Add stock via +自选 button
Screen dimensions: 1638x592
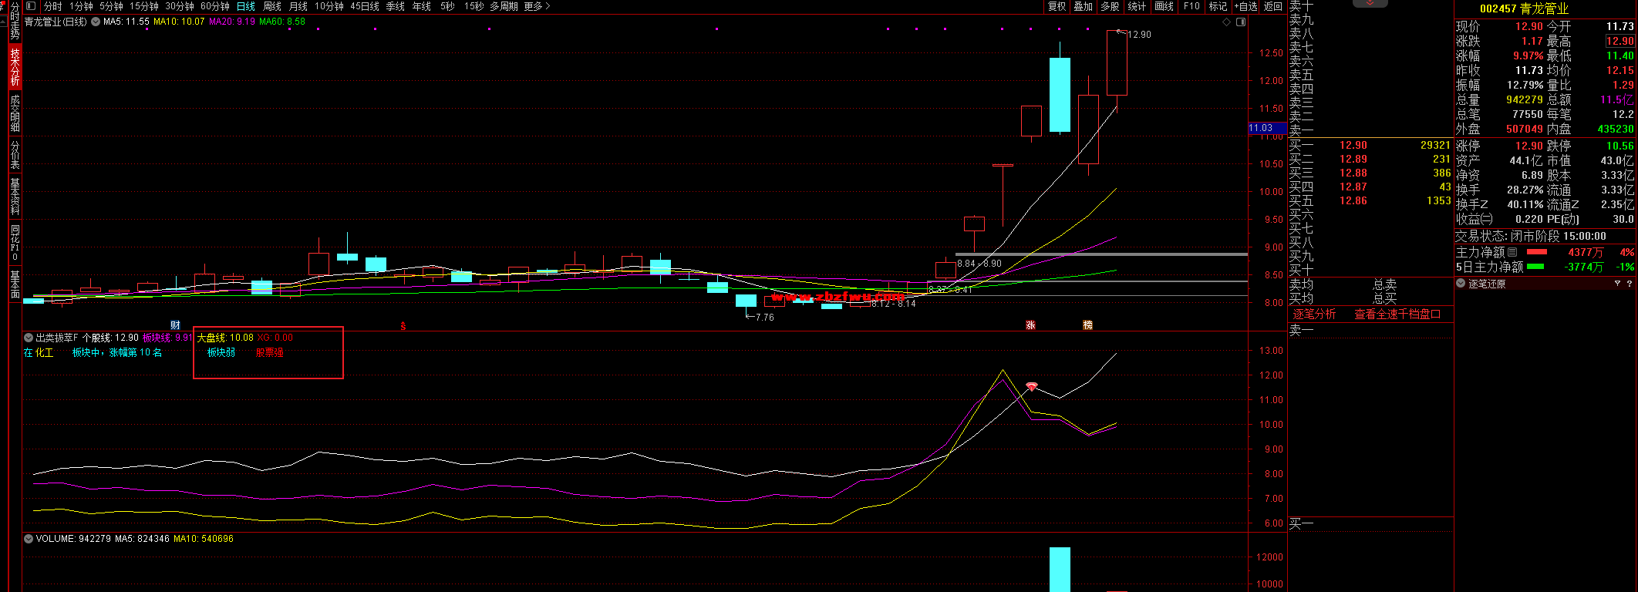coord(1245,6)
